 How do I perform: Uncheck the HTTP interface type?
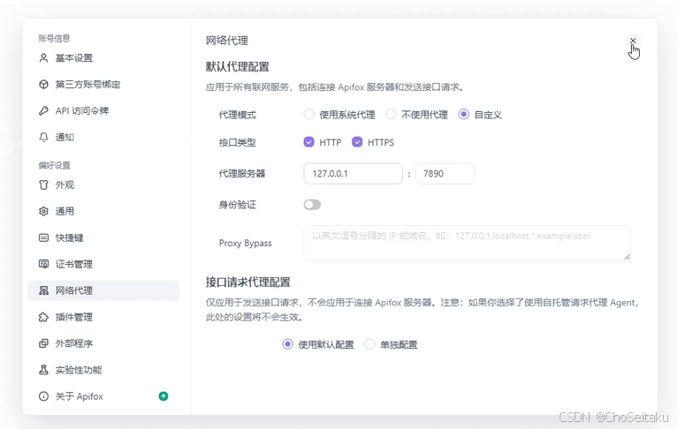308,142
